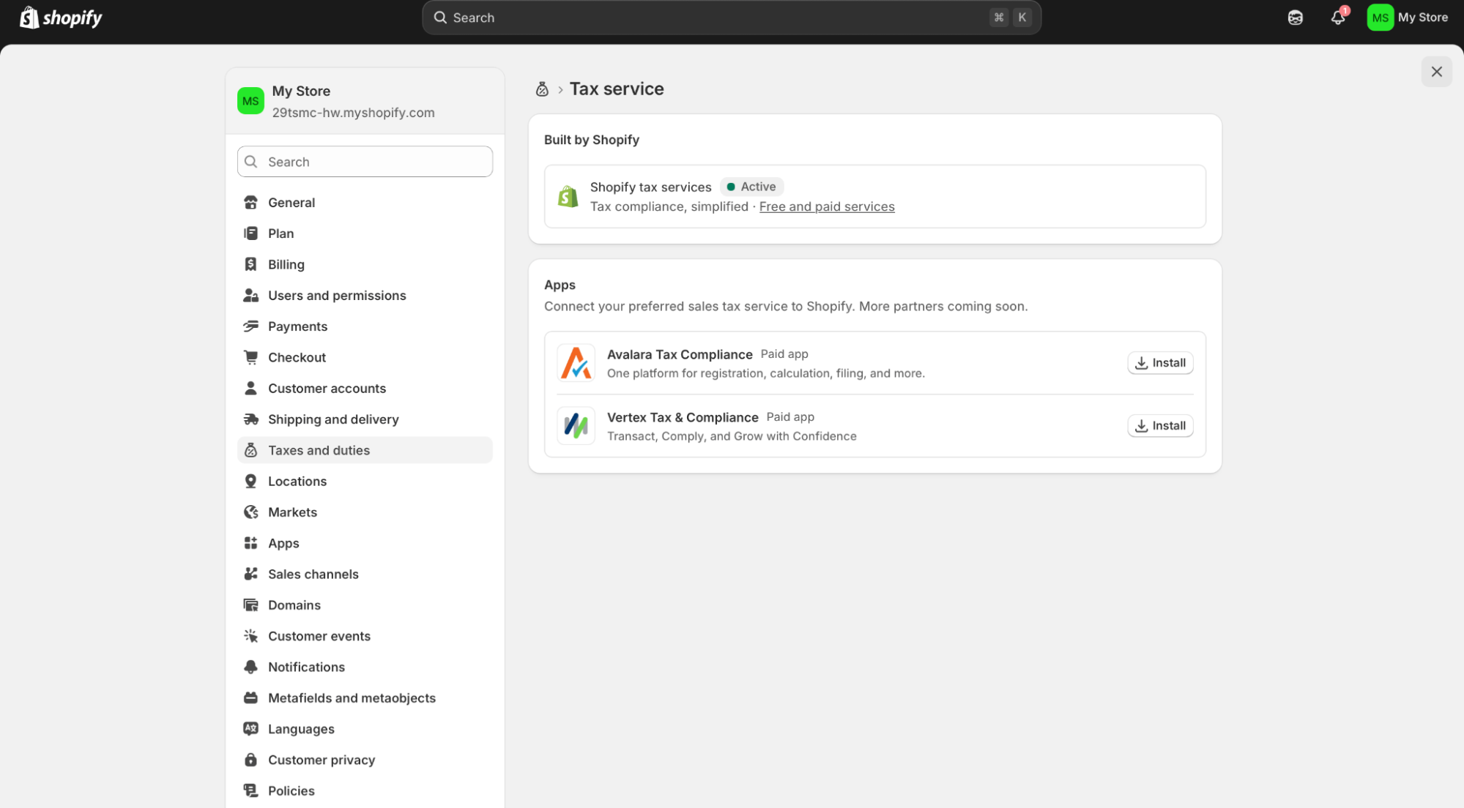Click the Notifications bell icon in sidebar
Image resolution: width=1464 pixels, height=808 pixels.
250,667
